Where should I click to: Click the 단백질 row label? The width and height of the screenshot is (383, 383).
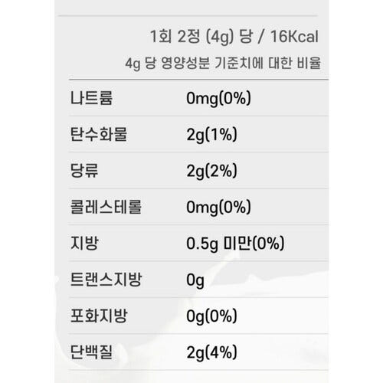coord(91,352)
